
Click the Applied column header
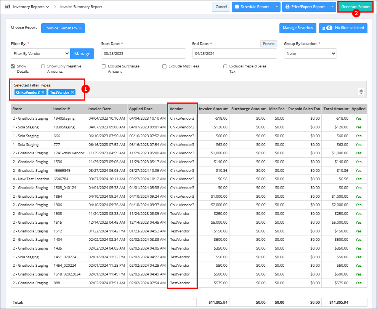[358, 109]
